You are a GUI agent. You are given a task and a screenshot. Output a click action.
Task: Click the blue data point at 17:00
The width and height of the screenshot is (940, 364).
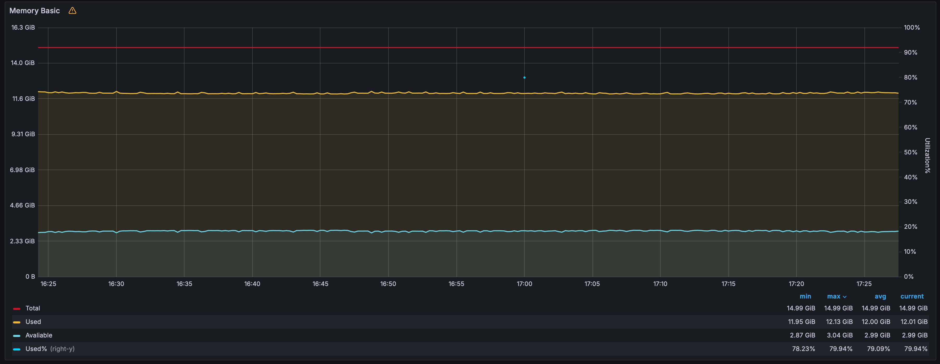524,77
